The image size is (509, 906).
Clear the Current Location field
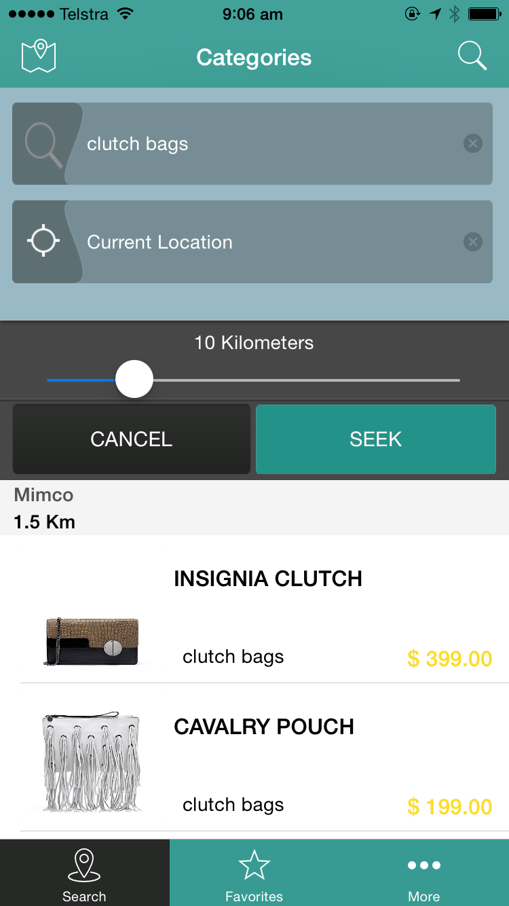(473, 242)
